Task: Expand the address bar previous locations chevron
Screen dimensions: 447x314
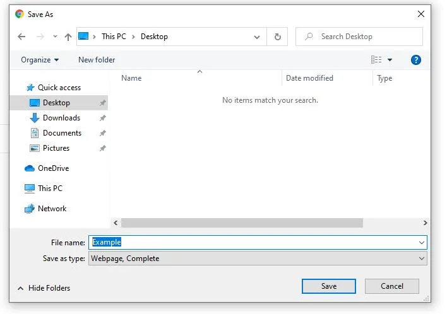Action: [257, 37]
